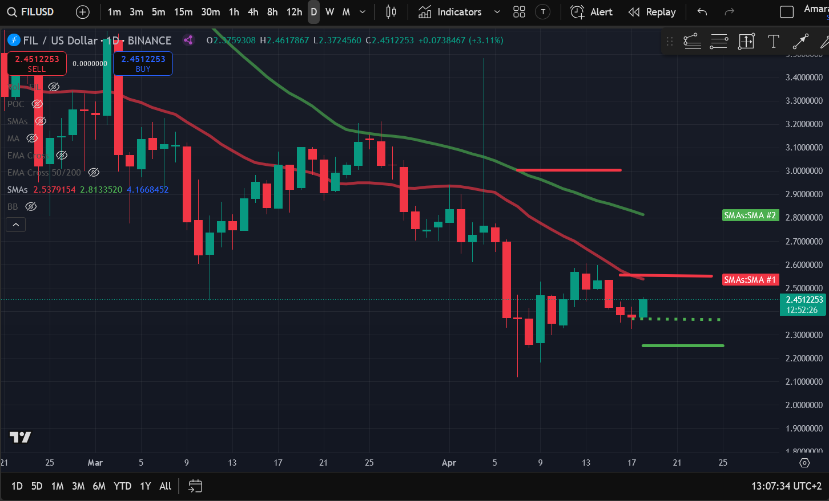Image resolution: width=829 pixels, height=501 pixels.
Task: Open the square layout name button
Action: (787, 12)
